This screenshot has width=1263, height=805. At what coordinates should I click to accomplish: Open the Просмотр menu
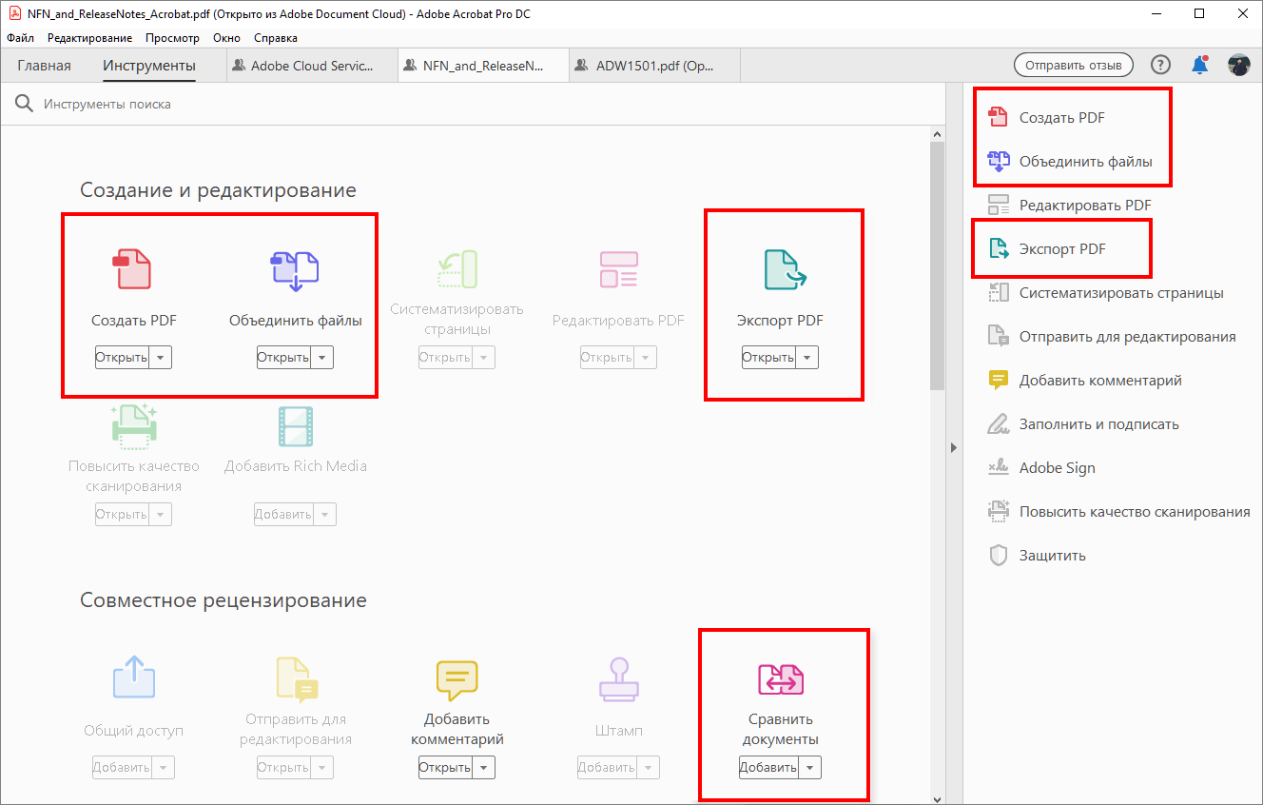point(172,38)
